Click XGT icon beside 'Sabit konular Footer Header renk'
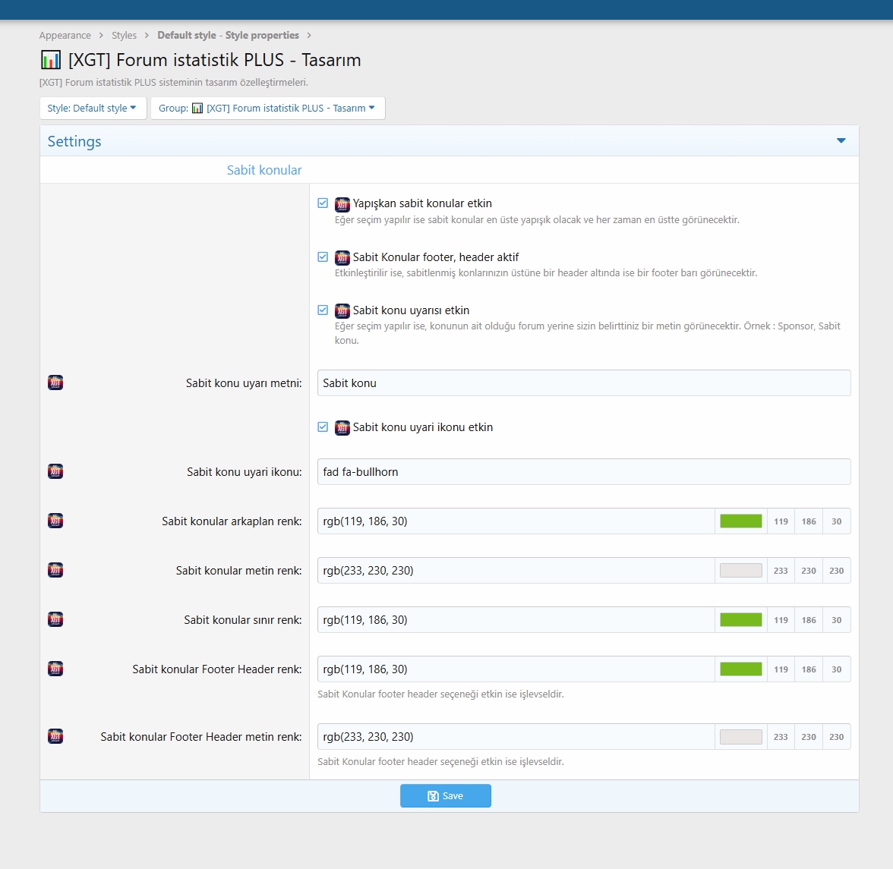The width and height of the screenshot is (893, 869). pos(55,669)
